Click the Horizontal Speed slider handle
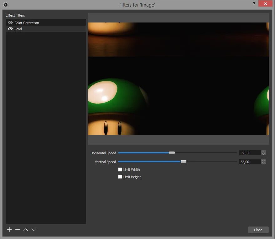This screenshot has width=275, height=239. click(x=172, y=153)
